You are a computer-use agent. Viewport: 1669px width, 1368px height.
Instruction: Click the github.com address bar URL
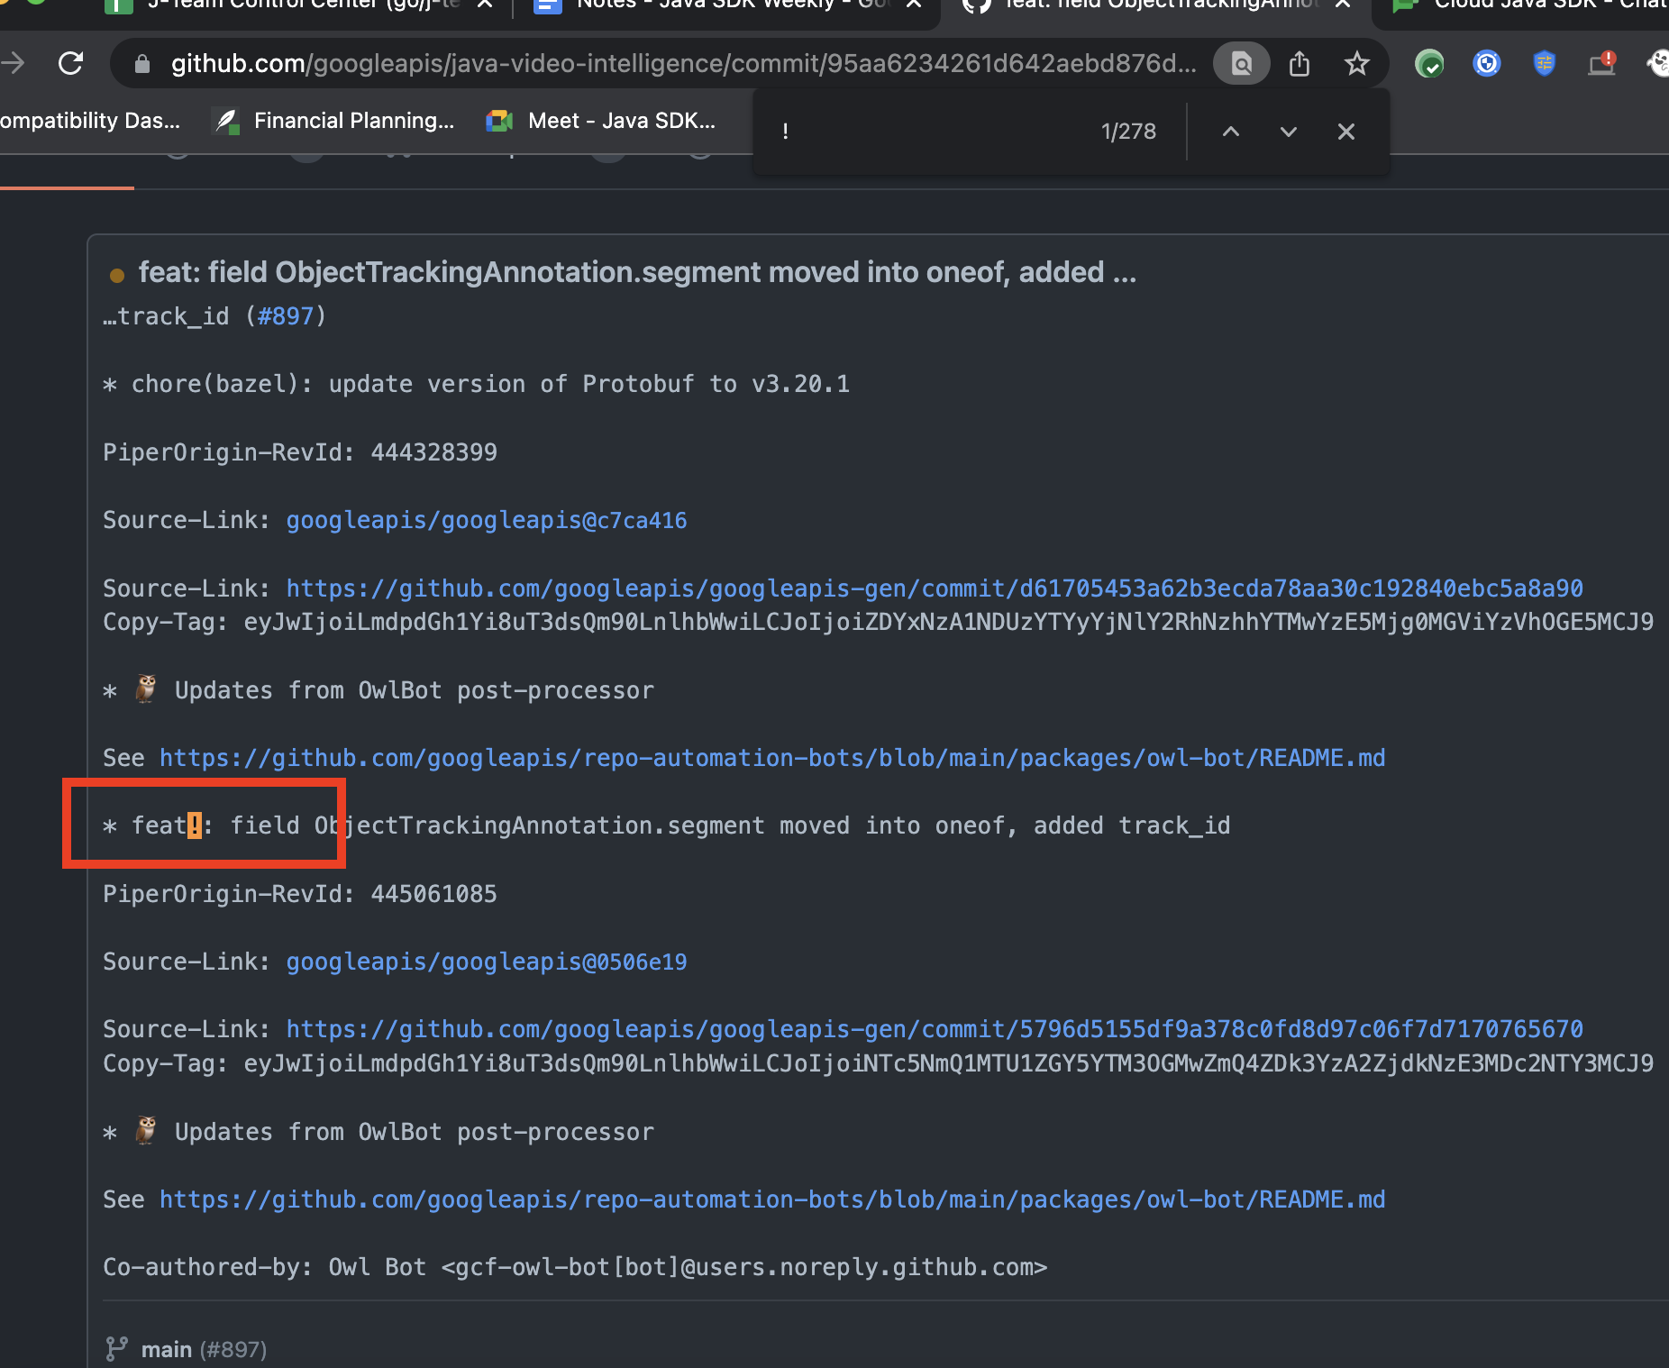pyautogui.click(x=683, y=63)
